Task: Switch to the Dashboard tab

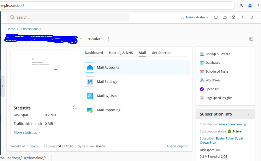Action: (x=94, y=53)
